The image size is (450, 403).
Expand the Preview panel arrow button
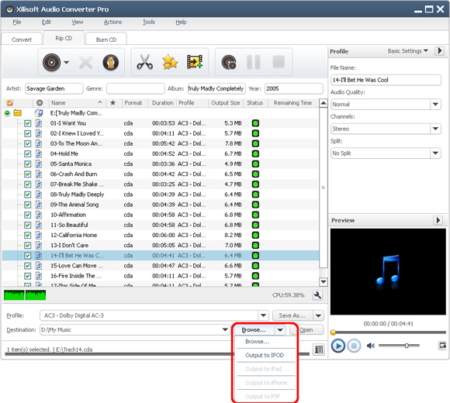[x=438, y=220]
